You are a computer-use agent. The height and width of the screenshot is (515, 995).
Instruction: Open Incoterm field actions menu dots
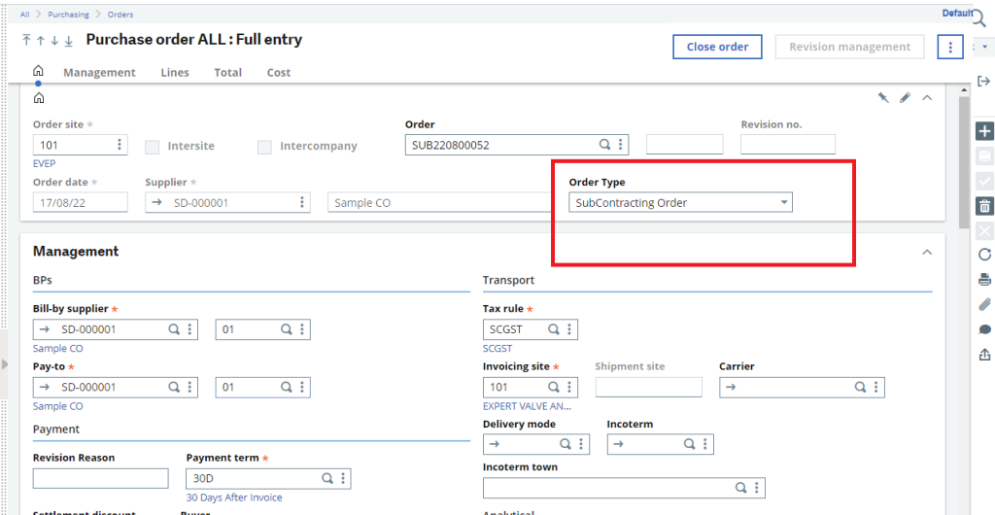coord(705,445)
